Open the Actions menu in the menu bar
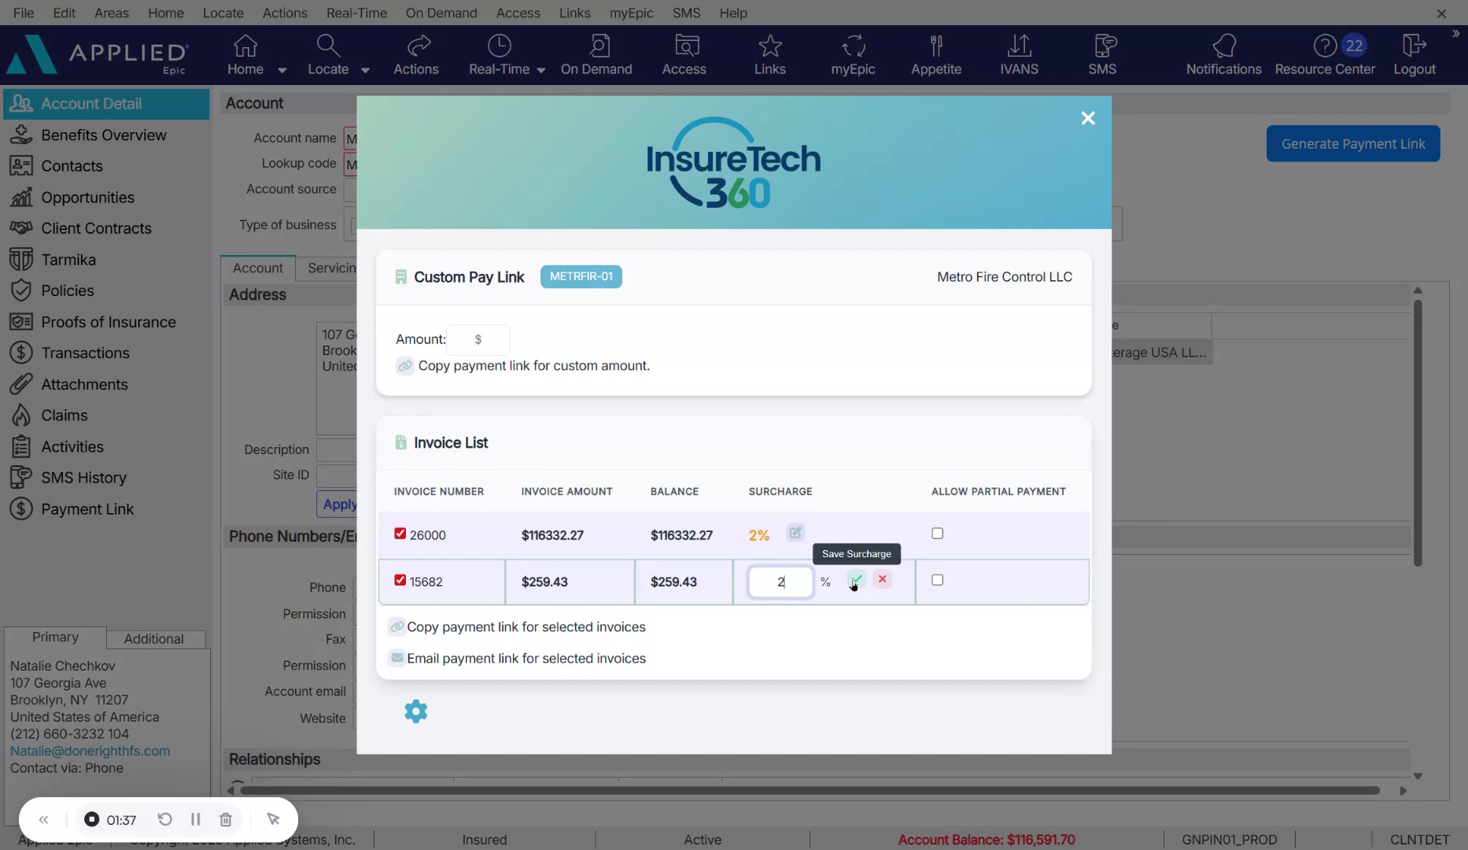The image size is (1468, 850). click(285, 13)
